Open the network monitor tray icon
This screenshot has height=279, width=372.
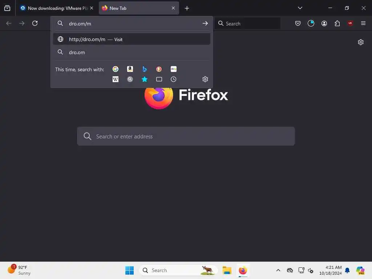click(301, 270)
